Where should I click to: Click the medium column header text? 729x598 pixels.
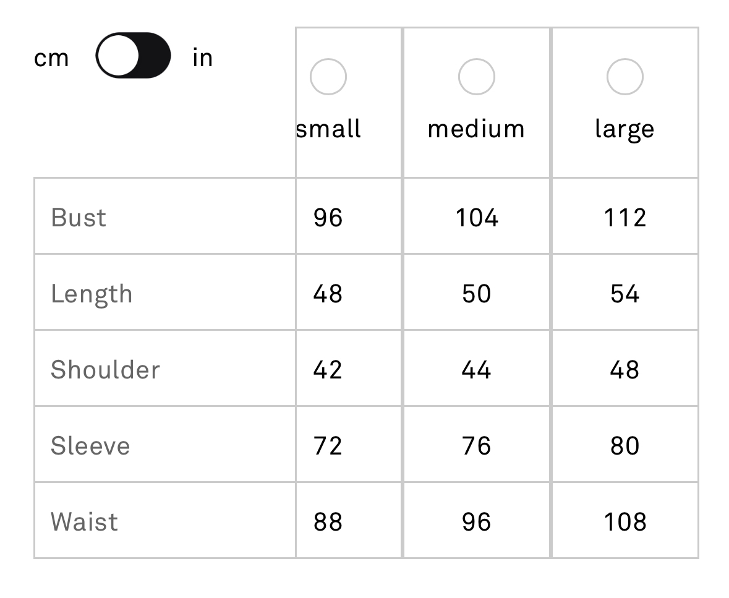[476, 129]
